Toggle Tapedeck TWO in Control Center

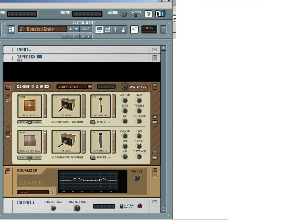pyautogui.click(x=107, y=30)
